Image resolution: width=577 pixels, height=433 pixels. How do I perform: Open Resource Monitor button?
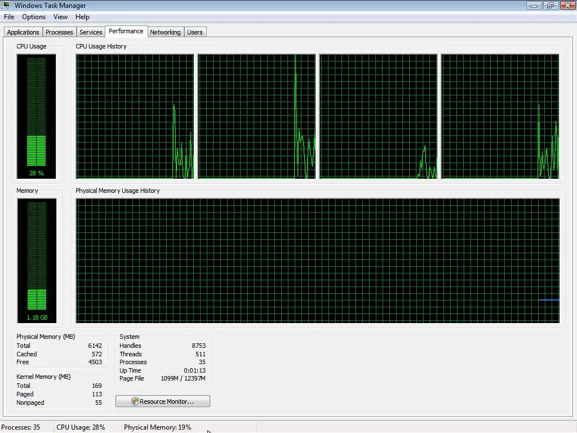coord(163,401)
